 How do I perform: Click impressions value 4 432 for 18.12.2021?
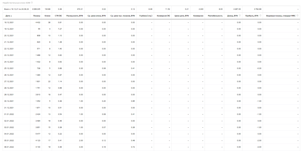click(38, 22)
